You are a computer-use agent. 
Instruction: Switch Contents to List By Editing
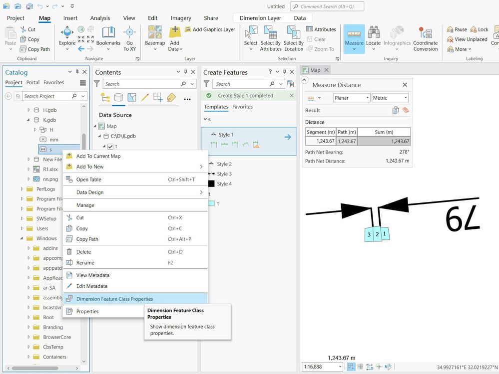[x=145, y=97]
